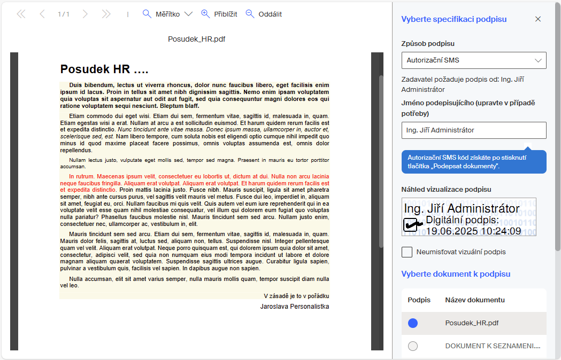Select the Posudek_HR.pdf radio button
Viewport: 561px width, 360px height.
pos(413,323)
